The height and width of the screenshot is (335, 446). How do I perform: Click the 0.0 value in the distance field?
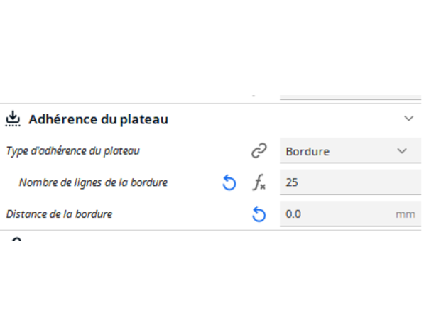coord(293,214)
